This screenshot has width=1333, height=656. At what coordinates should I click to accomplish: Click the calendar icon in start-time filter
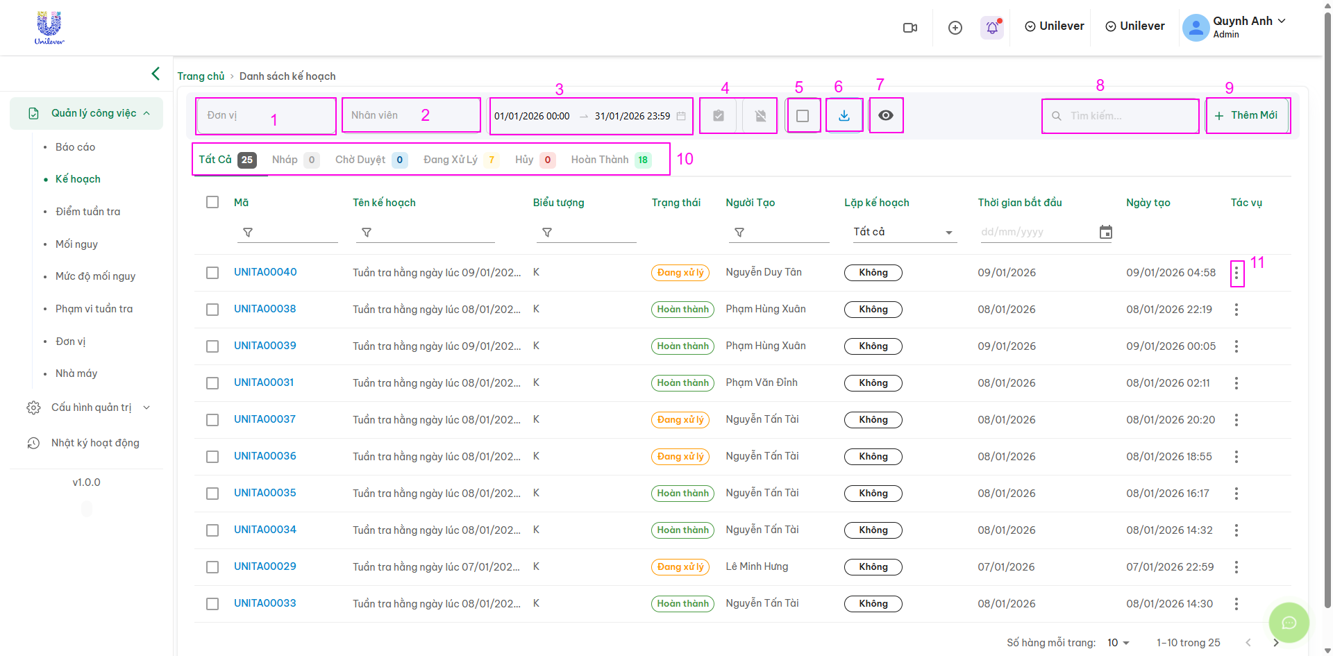[x=1105, y=233]
